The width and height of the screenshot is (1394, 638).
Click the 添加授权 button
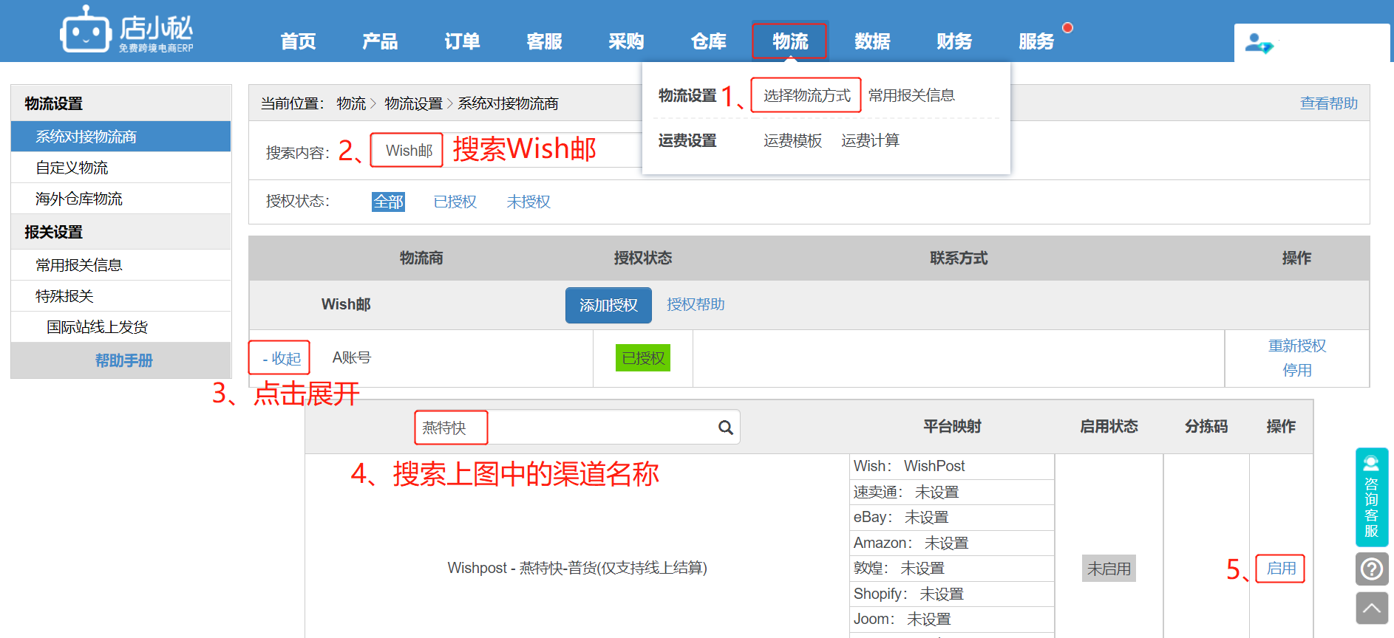coord(608,305)
